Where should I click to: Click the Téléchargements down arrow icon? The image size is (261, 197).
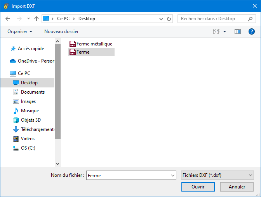click(16, 129)
